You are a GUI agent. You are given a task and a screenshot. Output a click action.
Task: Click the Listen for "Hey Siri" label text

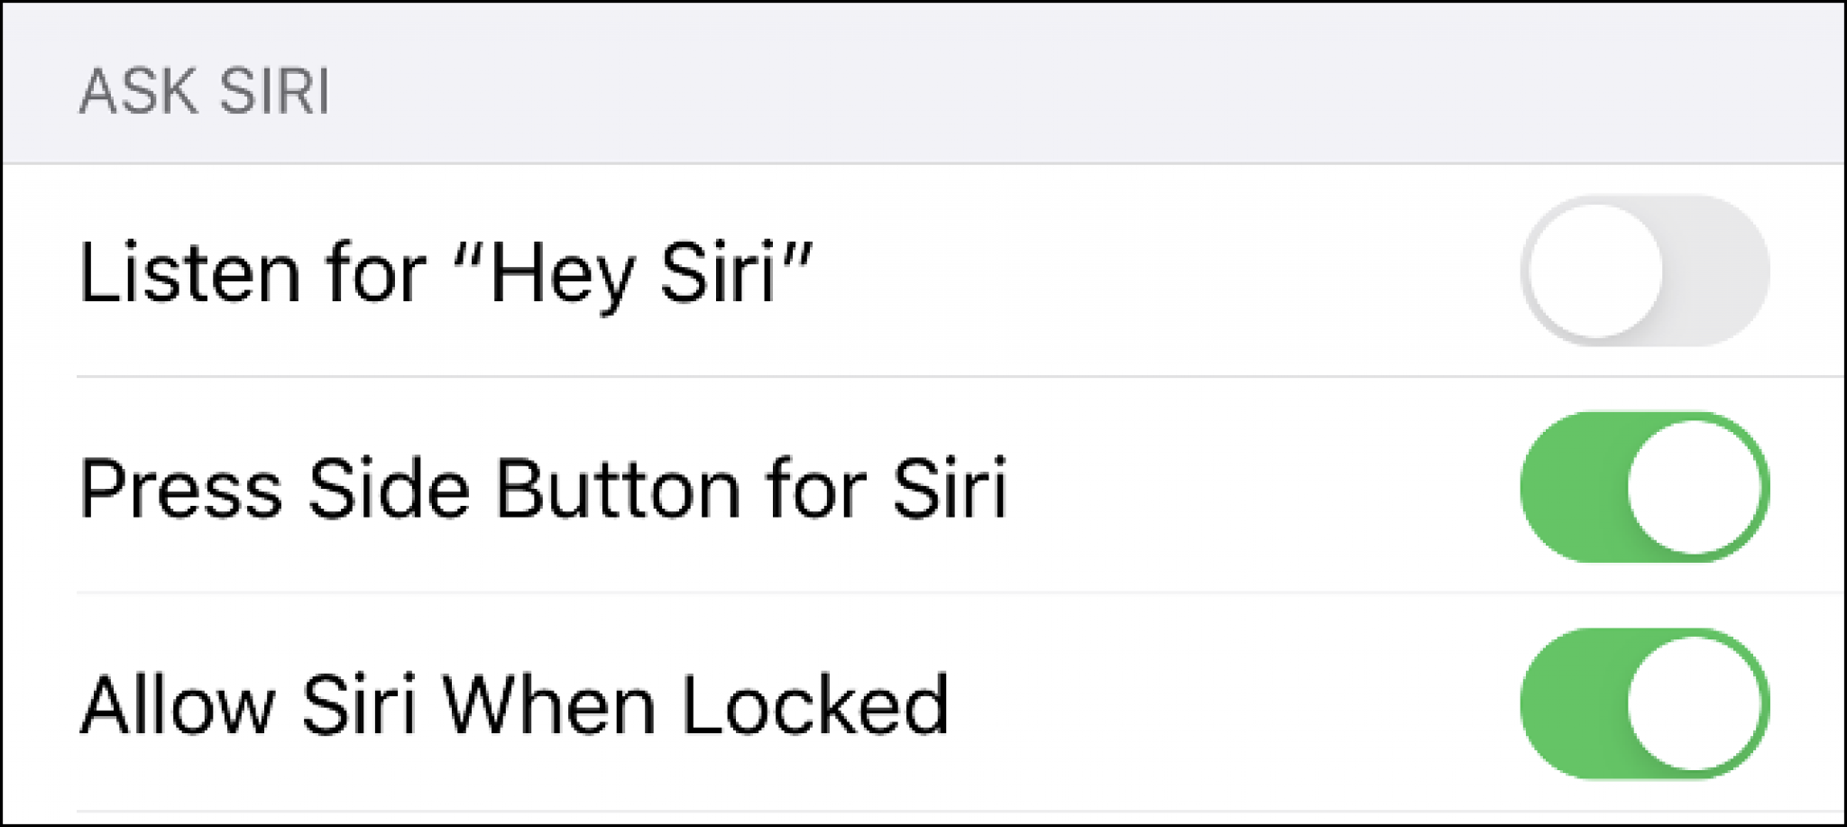[x=446, y=272]
